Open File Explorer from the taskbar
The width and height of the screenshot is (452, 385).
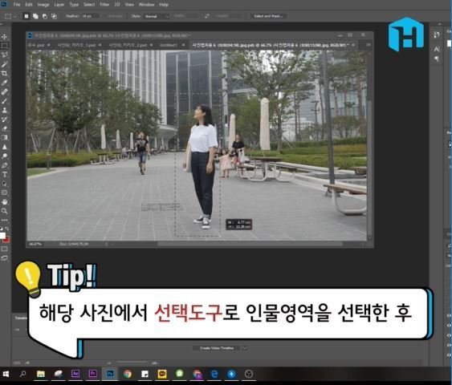[41, 374]
